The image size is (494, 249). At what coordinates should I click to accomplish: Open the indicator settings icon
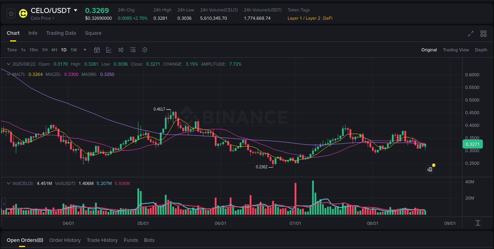pos(133,50)
